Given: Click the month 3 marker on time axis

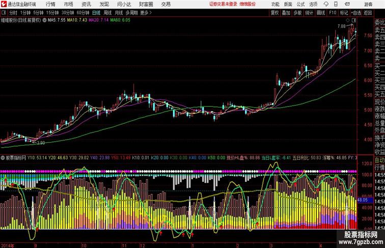Looking at the screenshot, I should coord(271,245).
